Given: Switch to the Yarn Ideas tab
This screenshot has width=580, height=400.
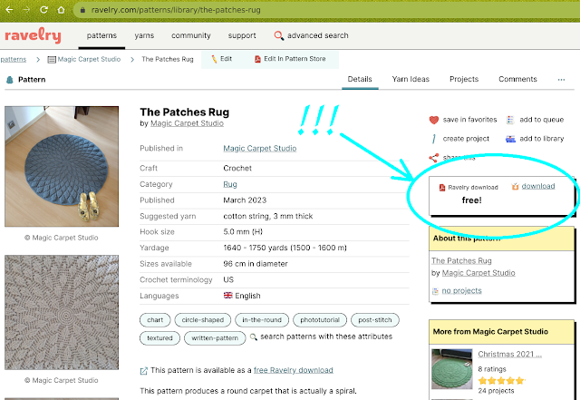Looking at the screenshot, I should coord(411,79).
